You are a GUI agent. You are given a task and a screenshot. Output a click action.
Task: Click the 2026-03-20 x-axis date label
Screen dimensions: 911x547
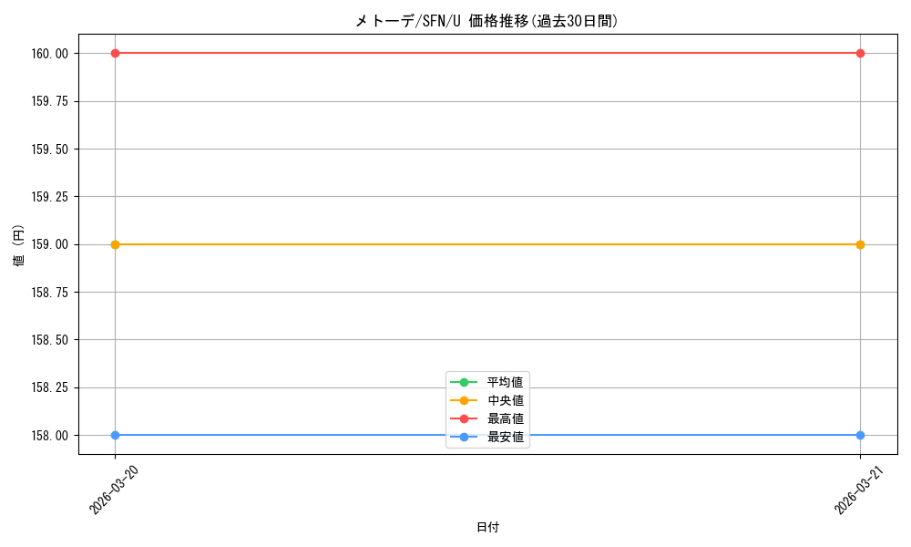point(115,490)
